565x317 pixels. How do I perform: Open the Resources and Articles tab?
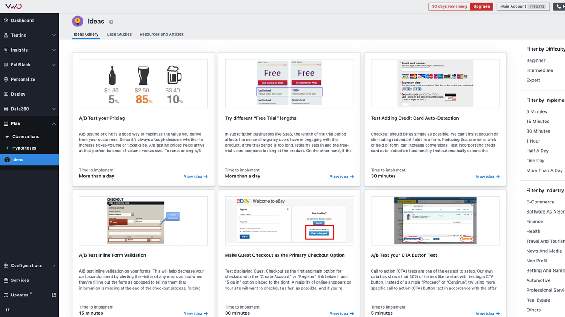(162, 34)
